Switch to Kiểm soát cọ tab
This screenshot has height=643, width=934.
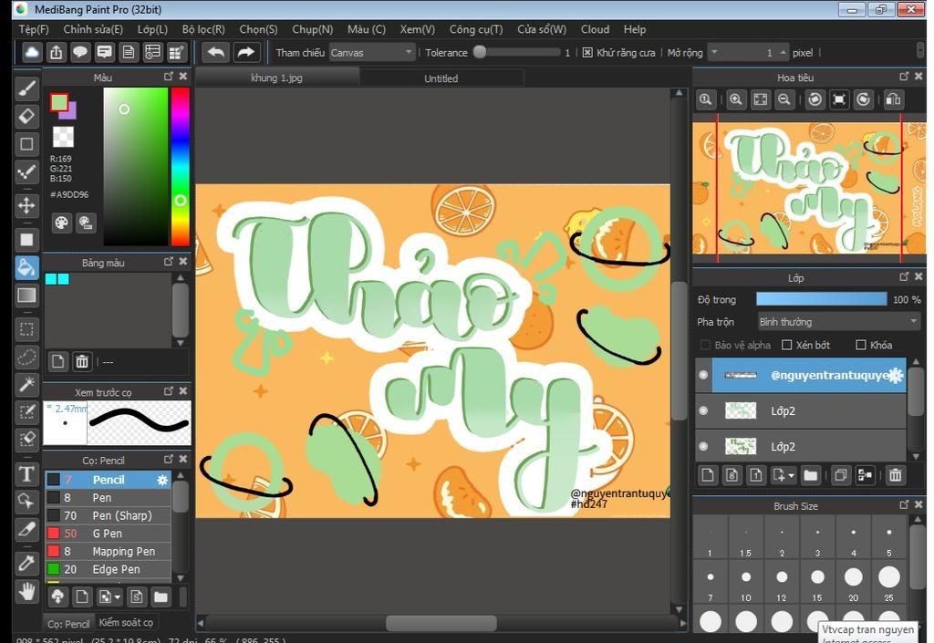click(126, 623)
